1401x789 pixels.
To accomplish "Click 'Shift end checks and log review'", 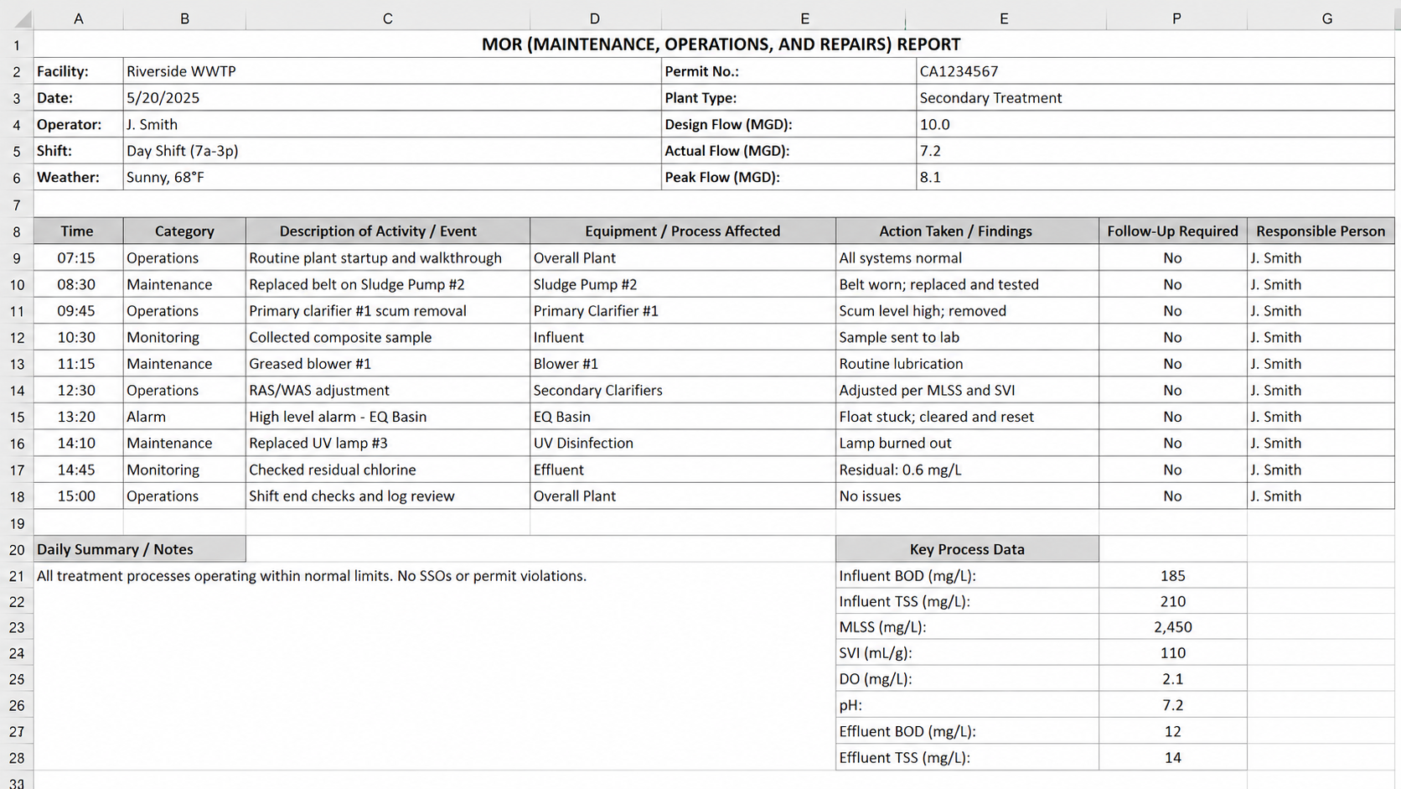I will pyautogui.click(x=387, y=496).
